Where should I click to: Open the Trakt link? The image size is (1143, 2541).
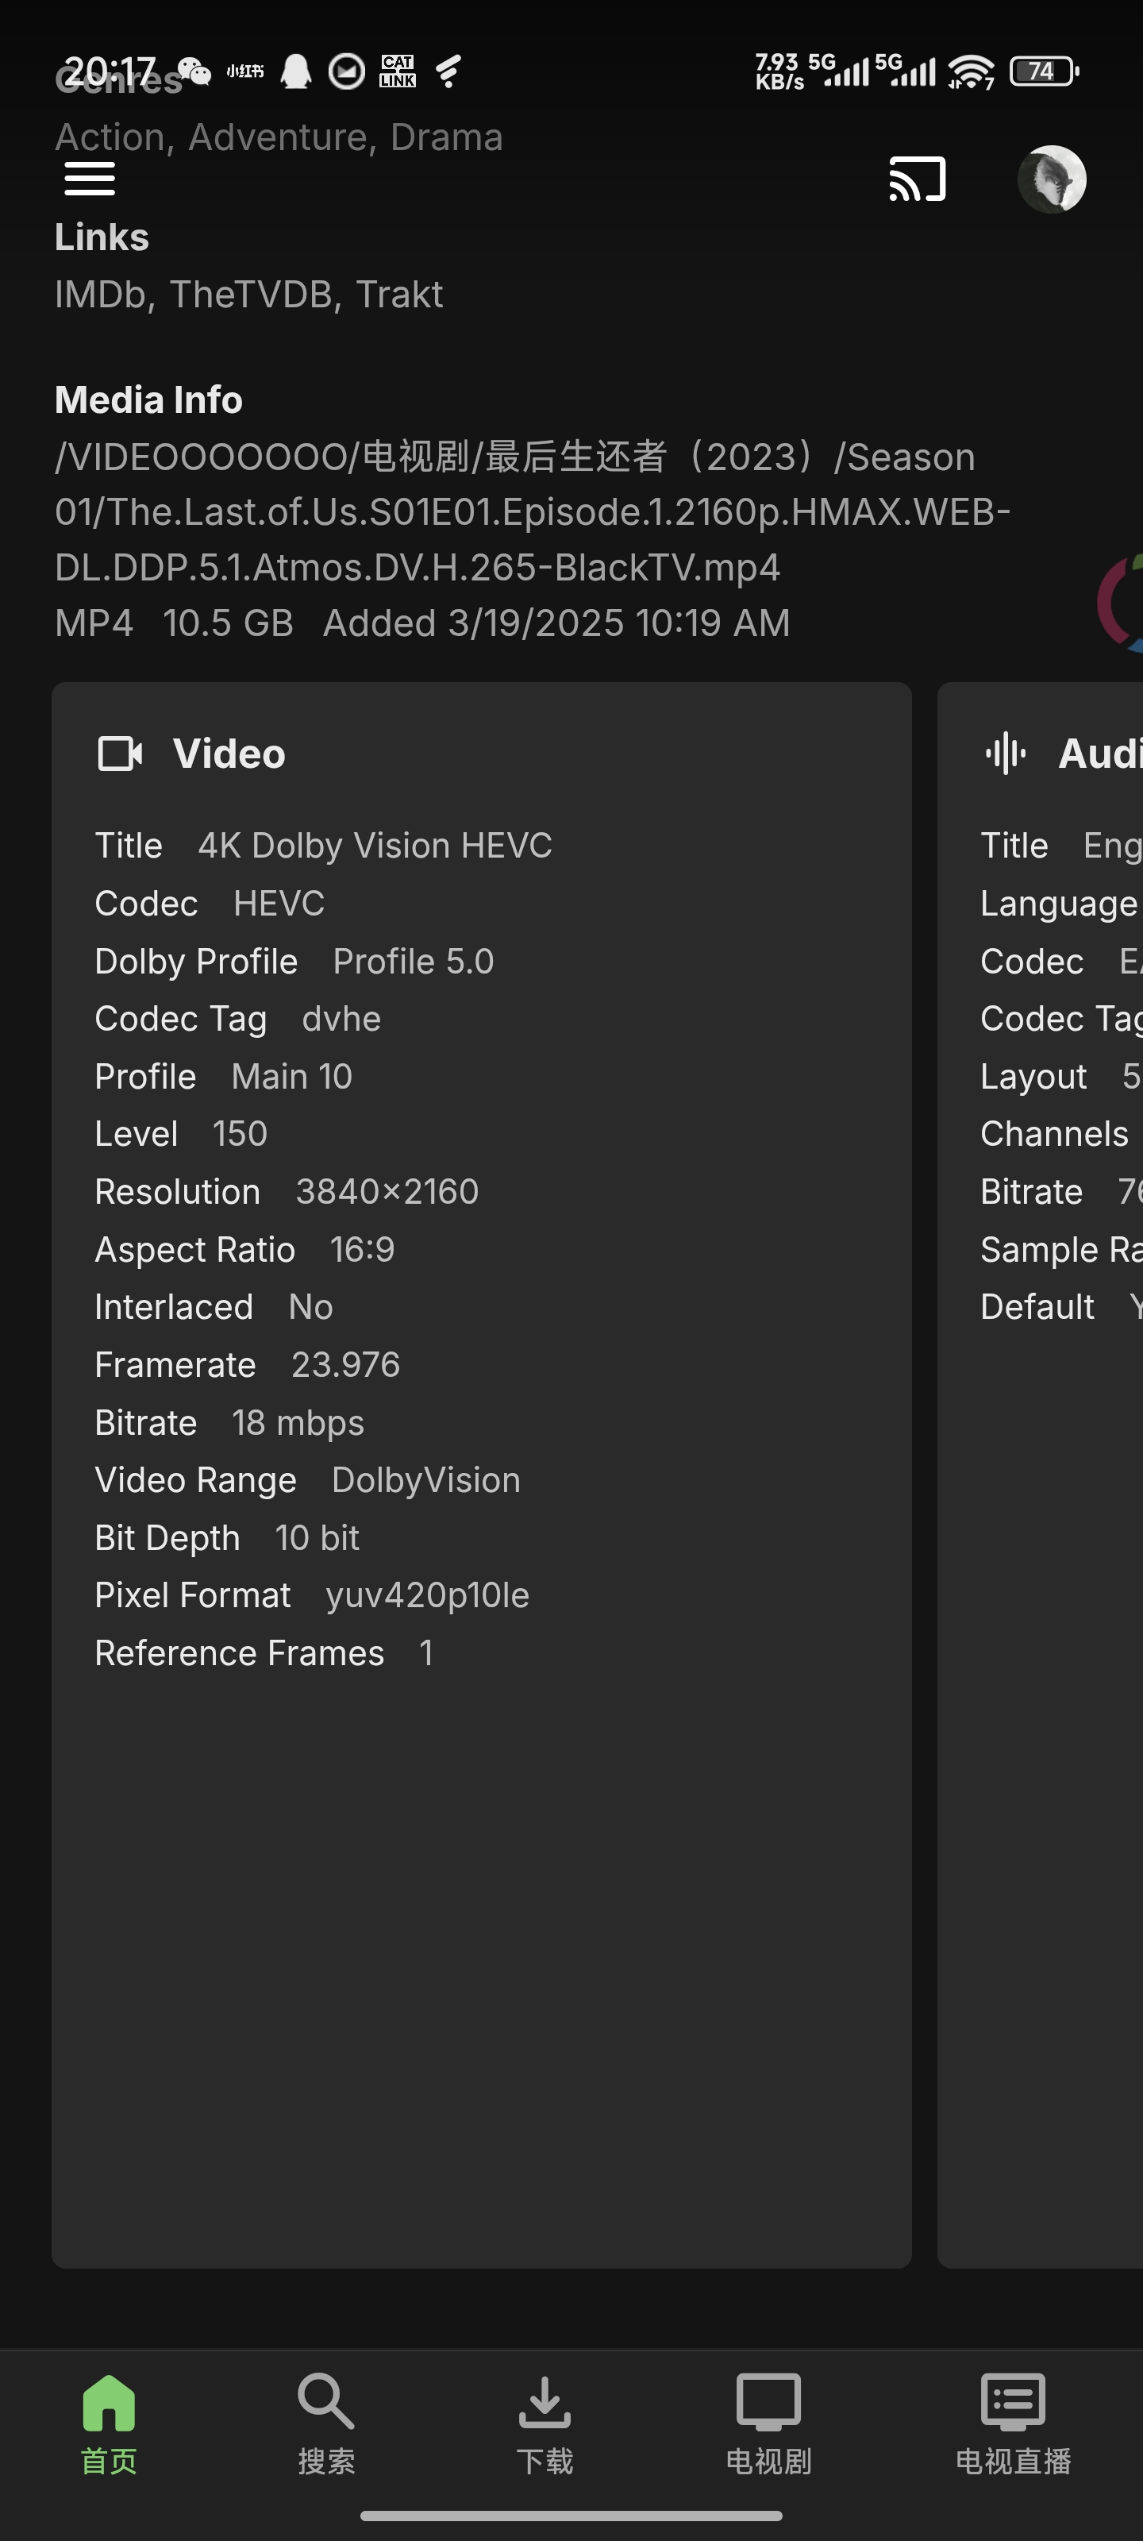tap(399, 294)
